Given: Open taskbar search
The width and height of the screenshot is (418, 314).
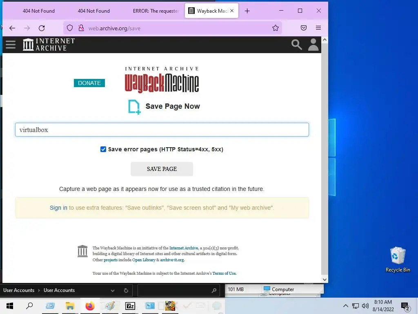Looking at the screenshot, I should click(29, 306).
